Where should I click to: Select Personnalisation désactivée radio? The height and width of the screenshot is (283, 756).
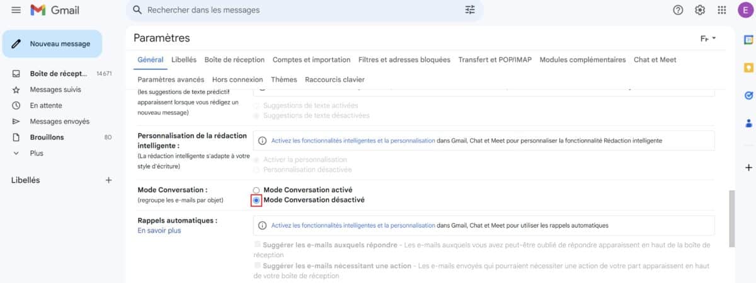click(x=256, y=170)
